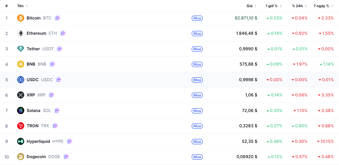
Task: Open the chat bubble icon beside Solana SOL
Action: tap(57, 110)
